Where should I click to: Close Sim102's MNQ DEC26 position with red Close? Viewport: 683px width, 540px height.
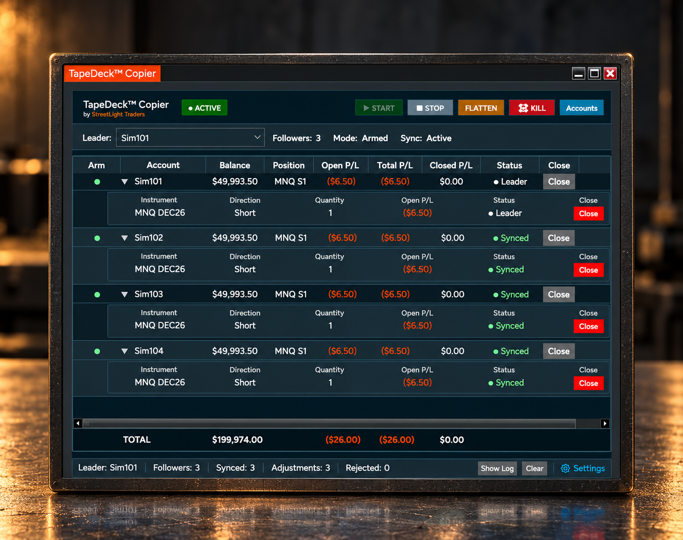coord(589,270)
